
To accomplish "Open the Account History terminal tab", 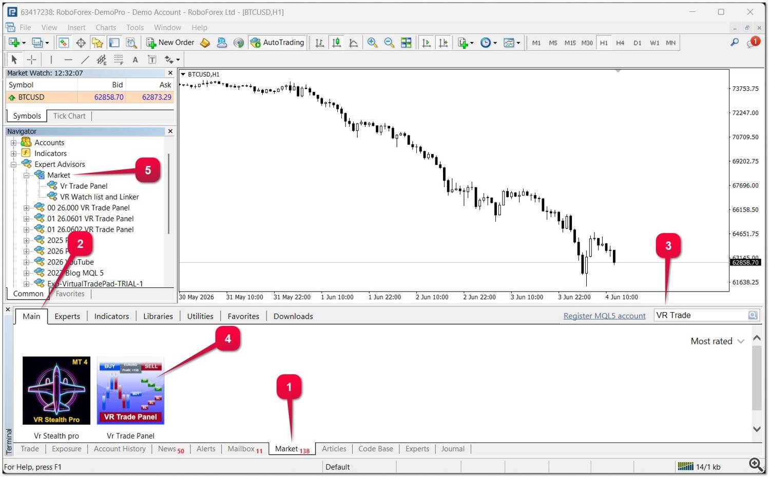I will 120,449.
